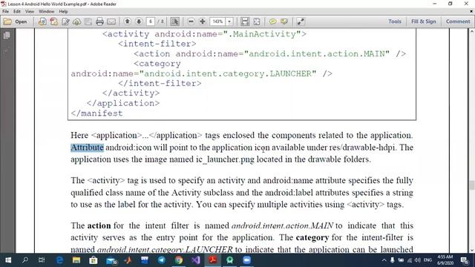Image resolution: width=475 pixels, height=267 pixels.
Task: Click the fit one full page icon
Action: (x=257, y=22)
